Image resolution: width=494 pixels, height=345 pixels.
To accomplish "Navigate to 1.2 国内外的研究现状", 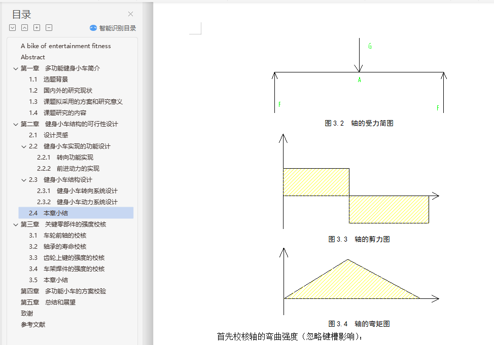I will click(x=60, y=91).
